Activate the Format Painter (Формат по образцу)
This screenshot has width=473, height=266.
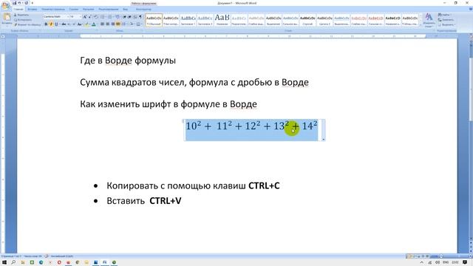[x=27, y=24]
